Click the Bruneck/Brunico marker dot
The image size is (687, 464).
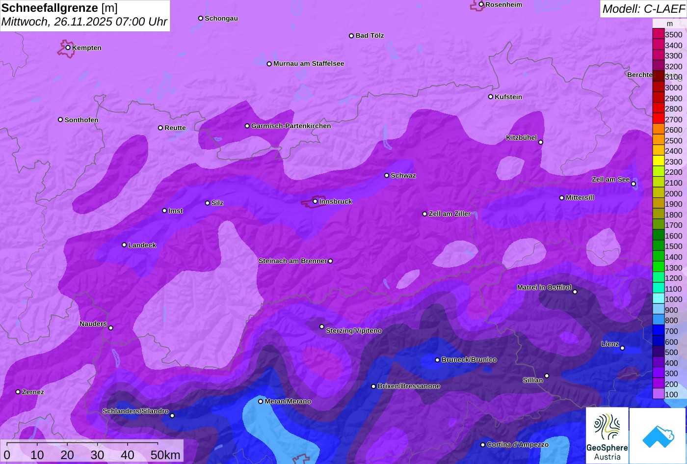[x=438, y=360]
